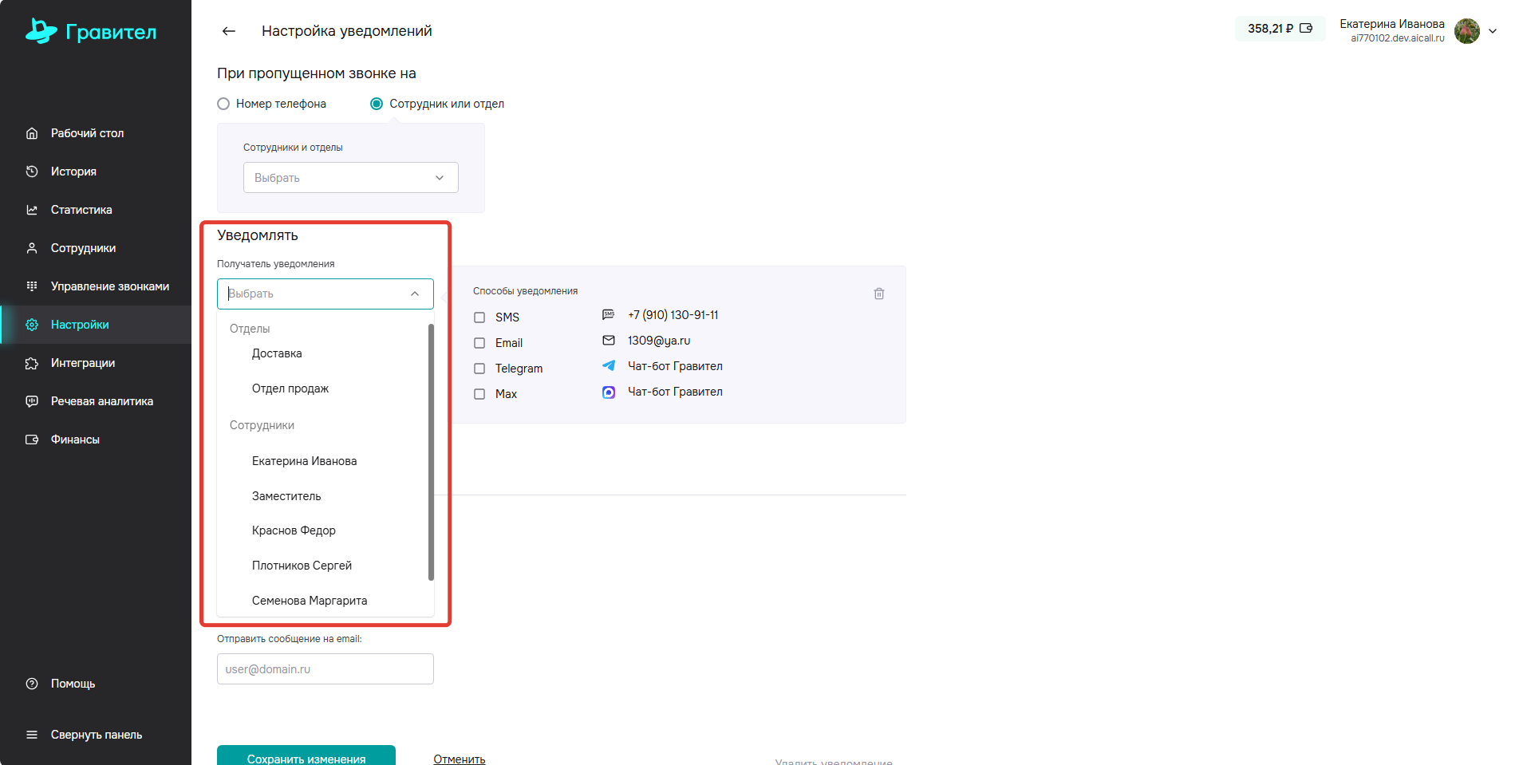Collapse sidebar with Свернуть панель
This screenshot has height=765, width=1515.
[x=96, y=735]
